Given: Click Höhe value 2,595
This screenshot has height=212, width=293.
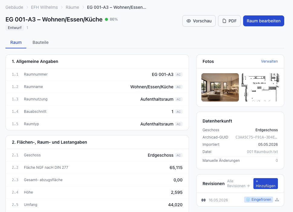Looking at the screenshot, I should click(x=177, y=192).
